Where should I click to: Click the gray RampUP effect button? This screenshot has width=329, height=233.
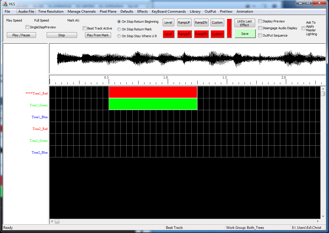point(184,22)
